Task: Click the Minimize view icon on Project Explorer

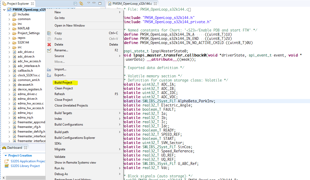Action: point(94,3)
